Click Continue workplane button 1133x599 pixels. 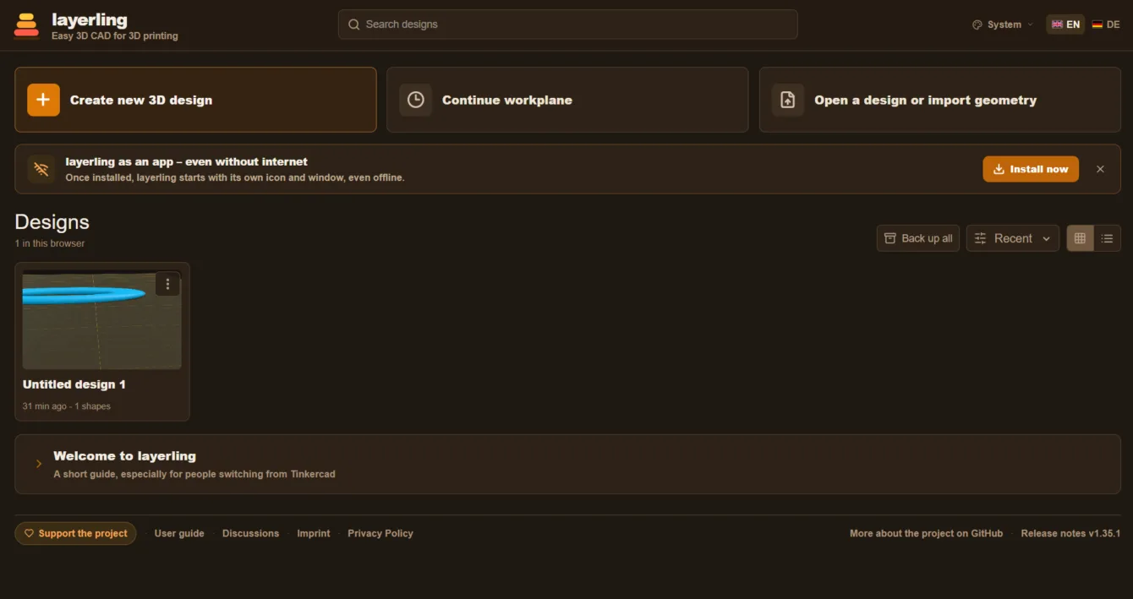point(567,100)
